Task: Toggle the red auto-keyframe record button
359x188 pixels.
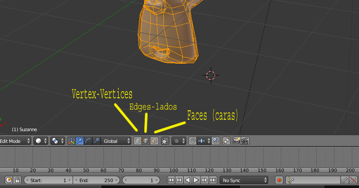Action: tap(279, 180)
